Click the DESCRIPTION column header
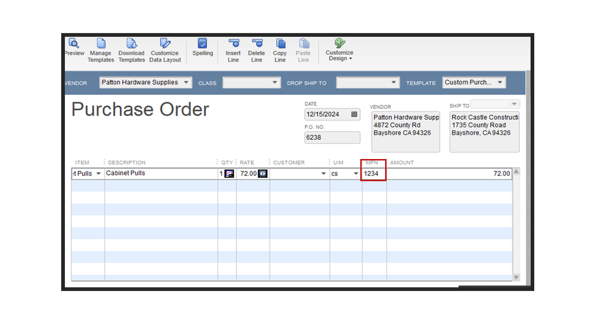 tap(127, 163)
